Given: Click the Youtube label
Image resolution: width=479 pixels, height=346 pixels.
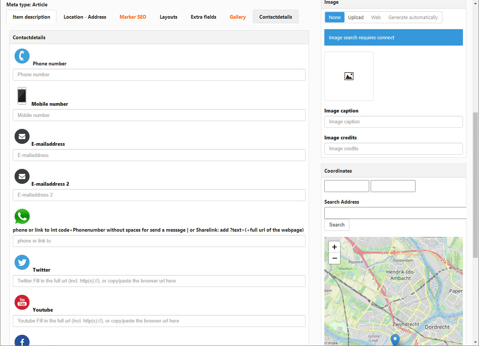Looking at the screenshot, I should [x=43, y=310].
